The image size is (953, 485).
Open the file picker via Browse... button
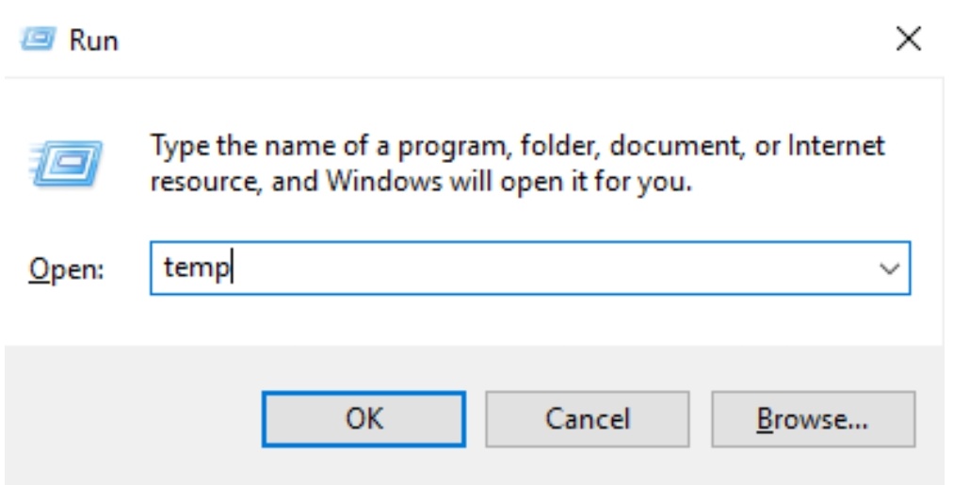pos(814,419)
